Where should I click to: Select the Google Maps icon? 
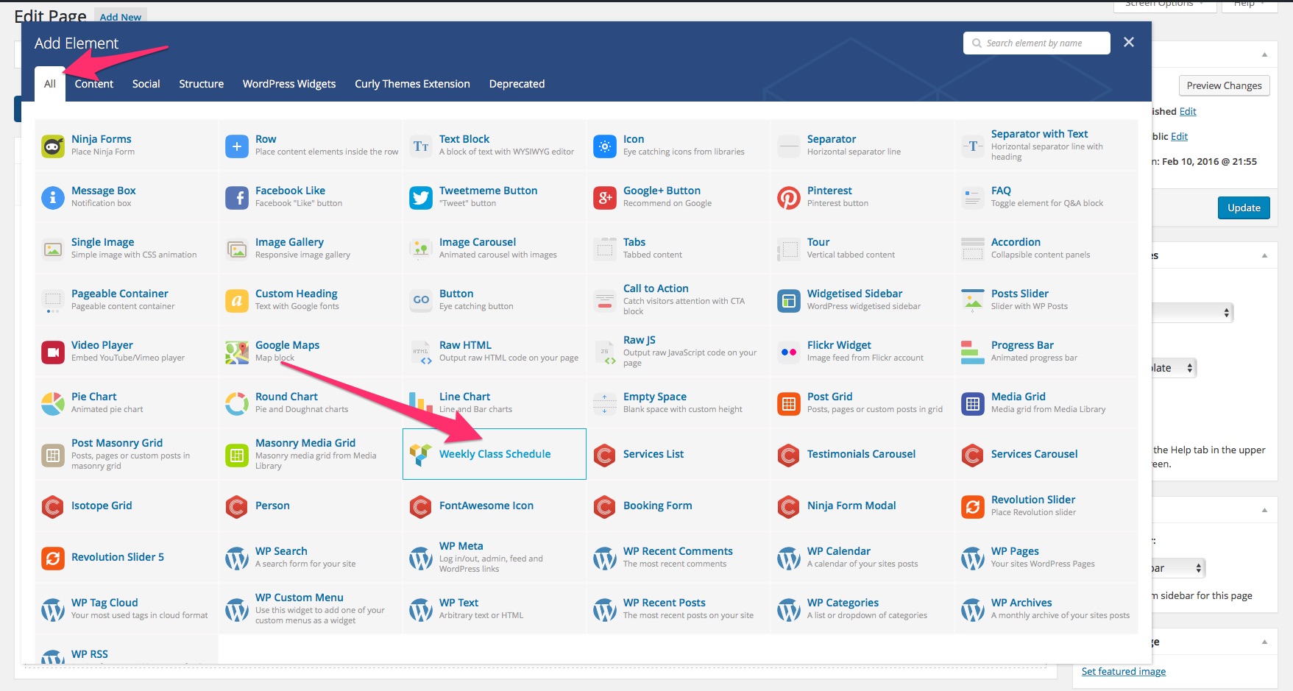[237, 352]
